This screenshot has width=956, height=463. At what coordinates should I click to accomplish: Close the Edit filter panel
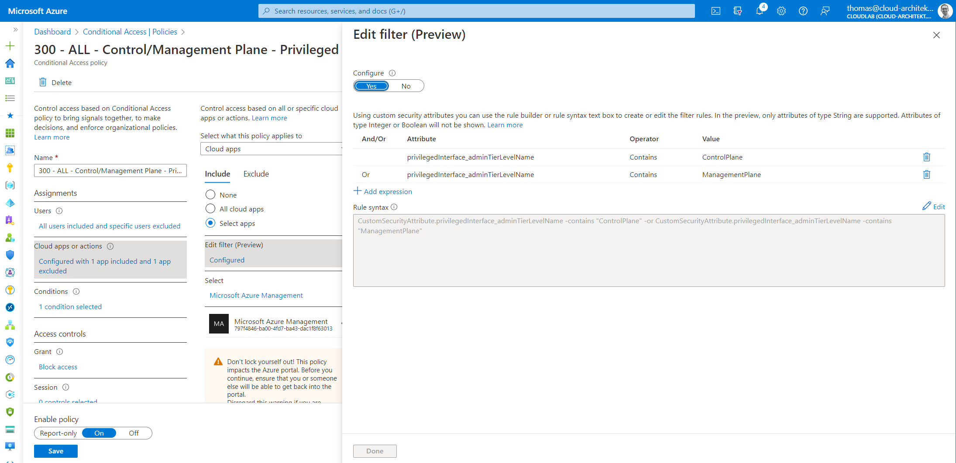pos(936,35)
